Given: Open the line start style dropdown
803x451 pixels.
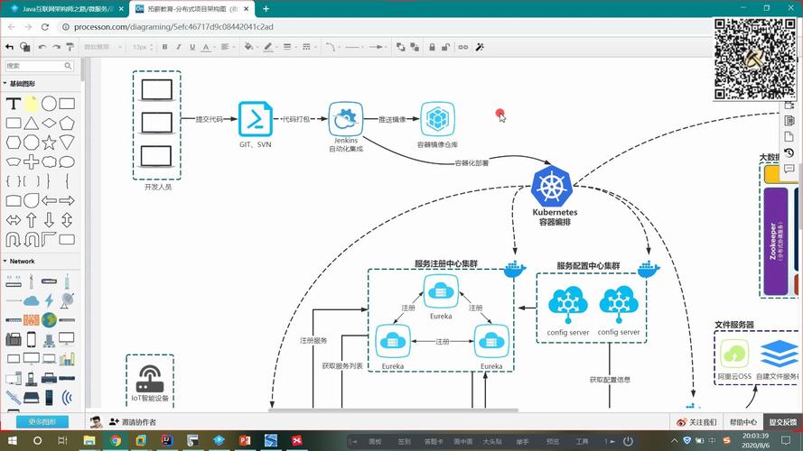Looking at the screenshot, I should tap(352, 47).
